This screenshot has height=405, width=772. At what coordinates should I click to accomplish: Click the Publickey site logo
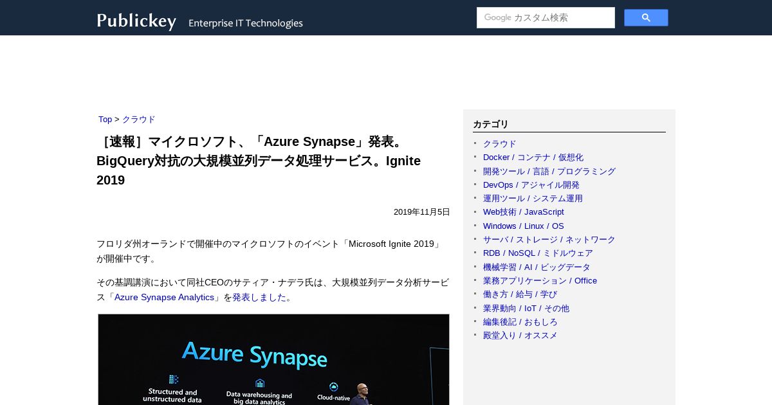(136, 21)
